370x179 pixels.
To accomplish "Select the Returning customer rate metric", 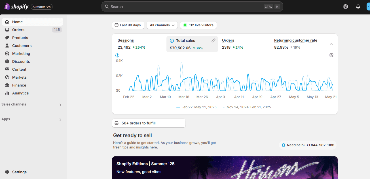I will 297,44.
